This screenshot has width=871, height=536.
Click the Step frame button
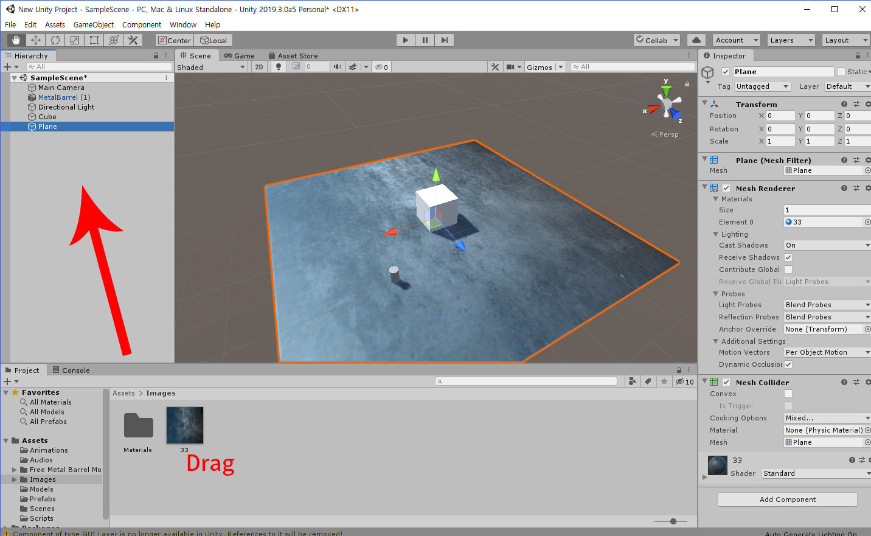(445, 40)
